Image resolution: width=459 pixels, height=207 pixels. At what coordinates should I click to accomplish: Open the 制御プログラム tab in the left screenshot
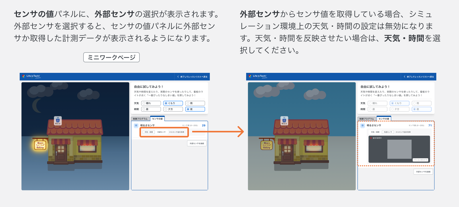(x=140, y=119)
